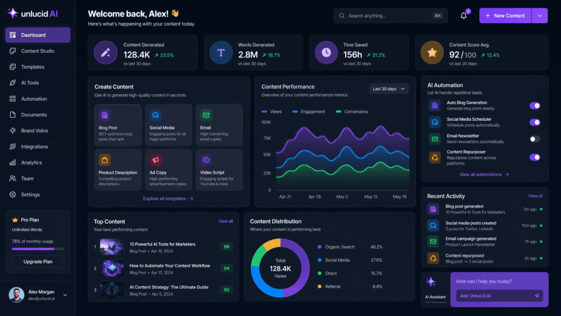Follow the Explore all templates link

pos(168,199)
